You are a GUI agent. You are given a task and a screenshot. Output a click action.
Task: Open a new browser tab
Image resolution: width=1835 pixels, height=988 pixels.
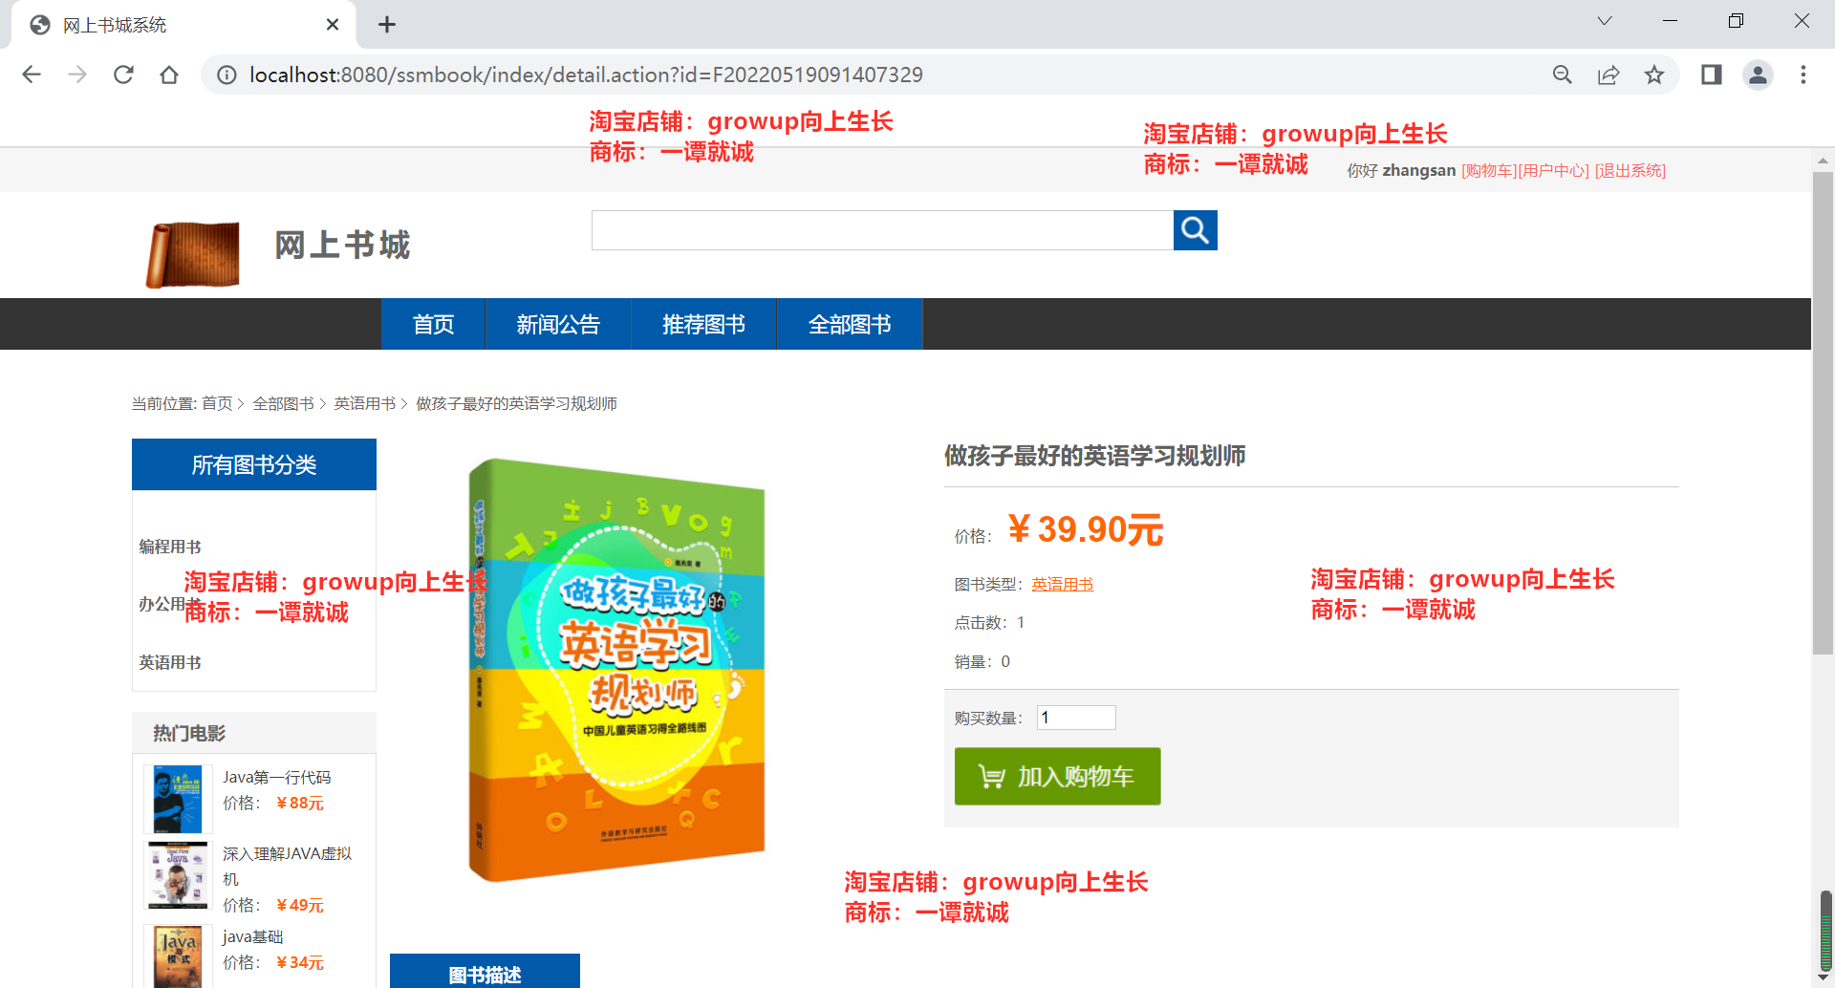[387, 25]
